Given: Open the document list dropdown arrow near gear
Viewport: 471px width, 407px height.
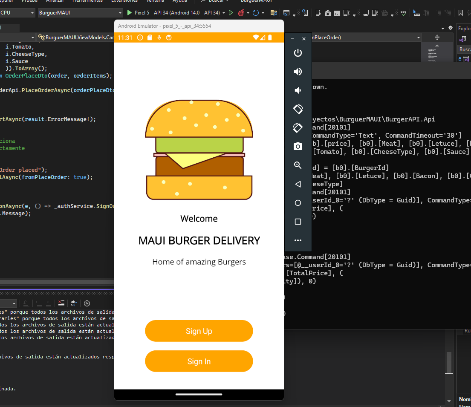Looking at the screenshot, I should [x=443, y=28].
